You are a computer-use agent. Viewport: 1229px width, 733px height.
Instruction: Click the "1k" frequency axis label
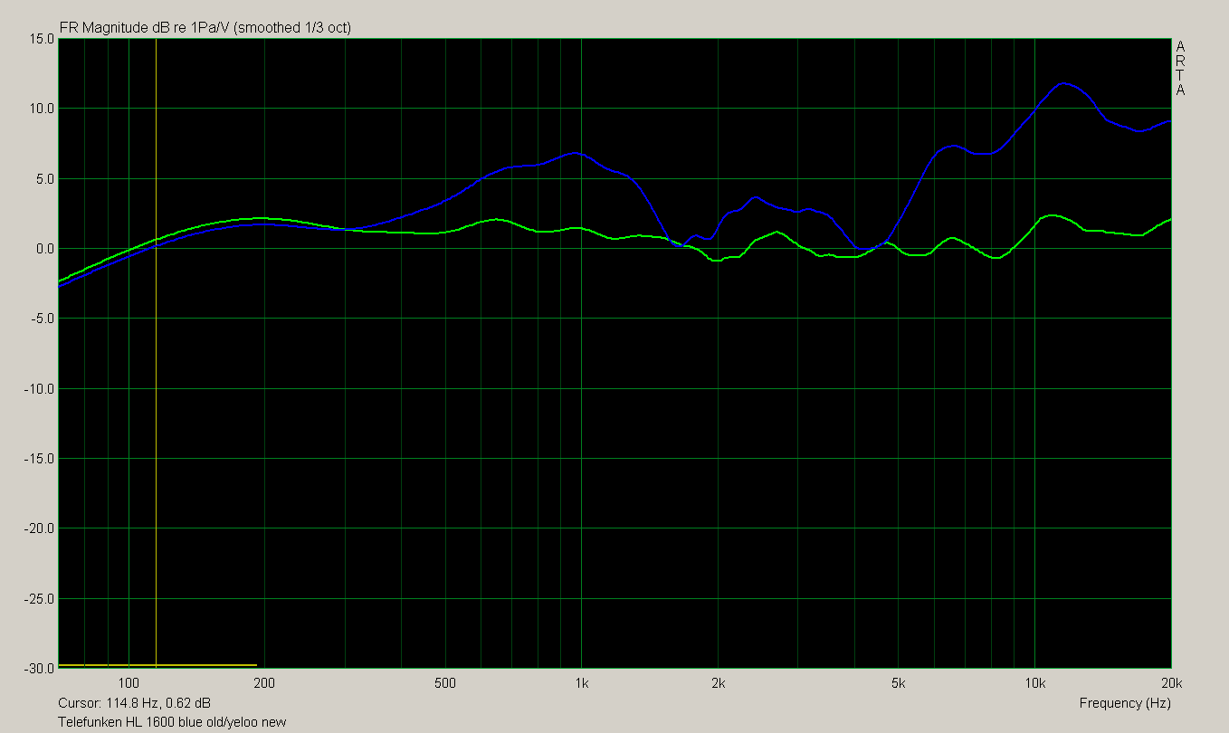click(x=581, y=681)
